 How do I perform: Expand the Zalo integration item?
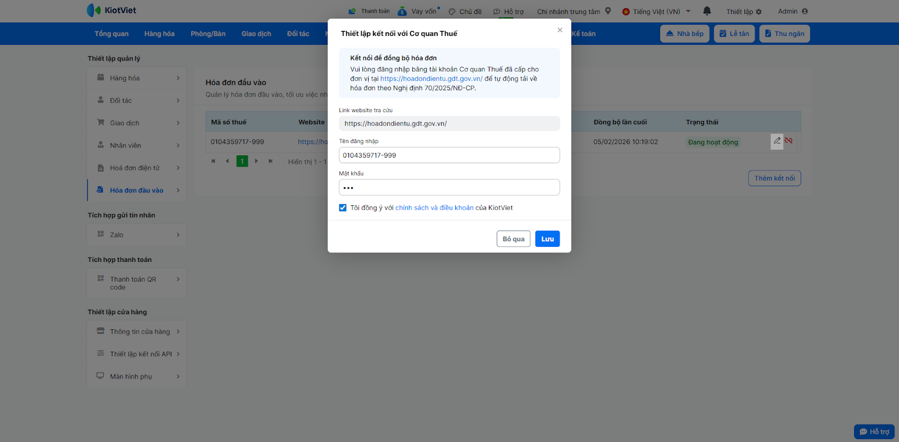[x=137, y=234]
